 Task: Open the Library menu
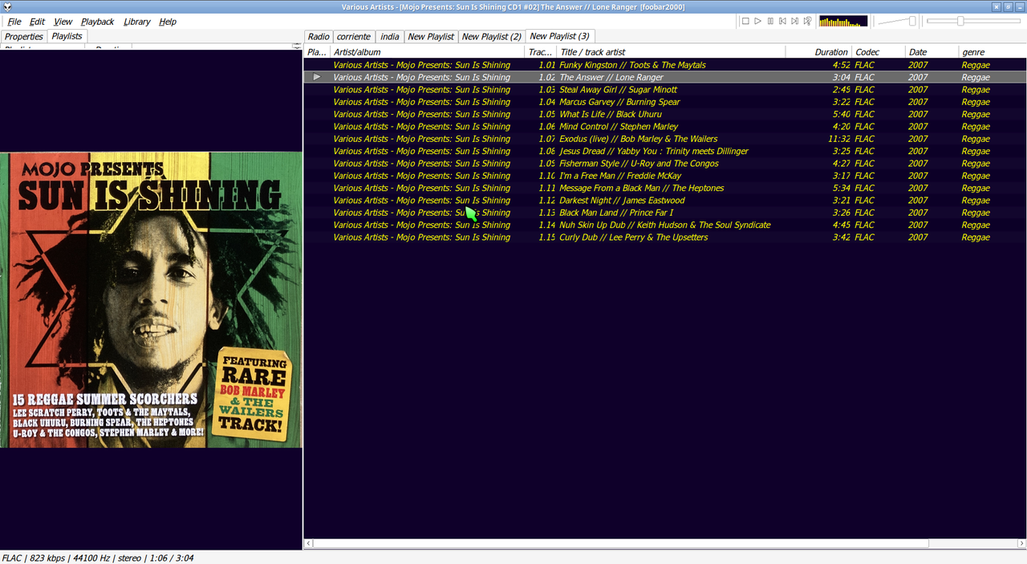(x=137, y=22)
